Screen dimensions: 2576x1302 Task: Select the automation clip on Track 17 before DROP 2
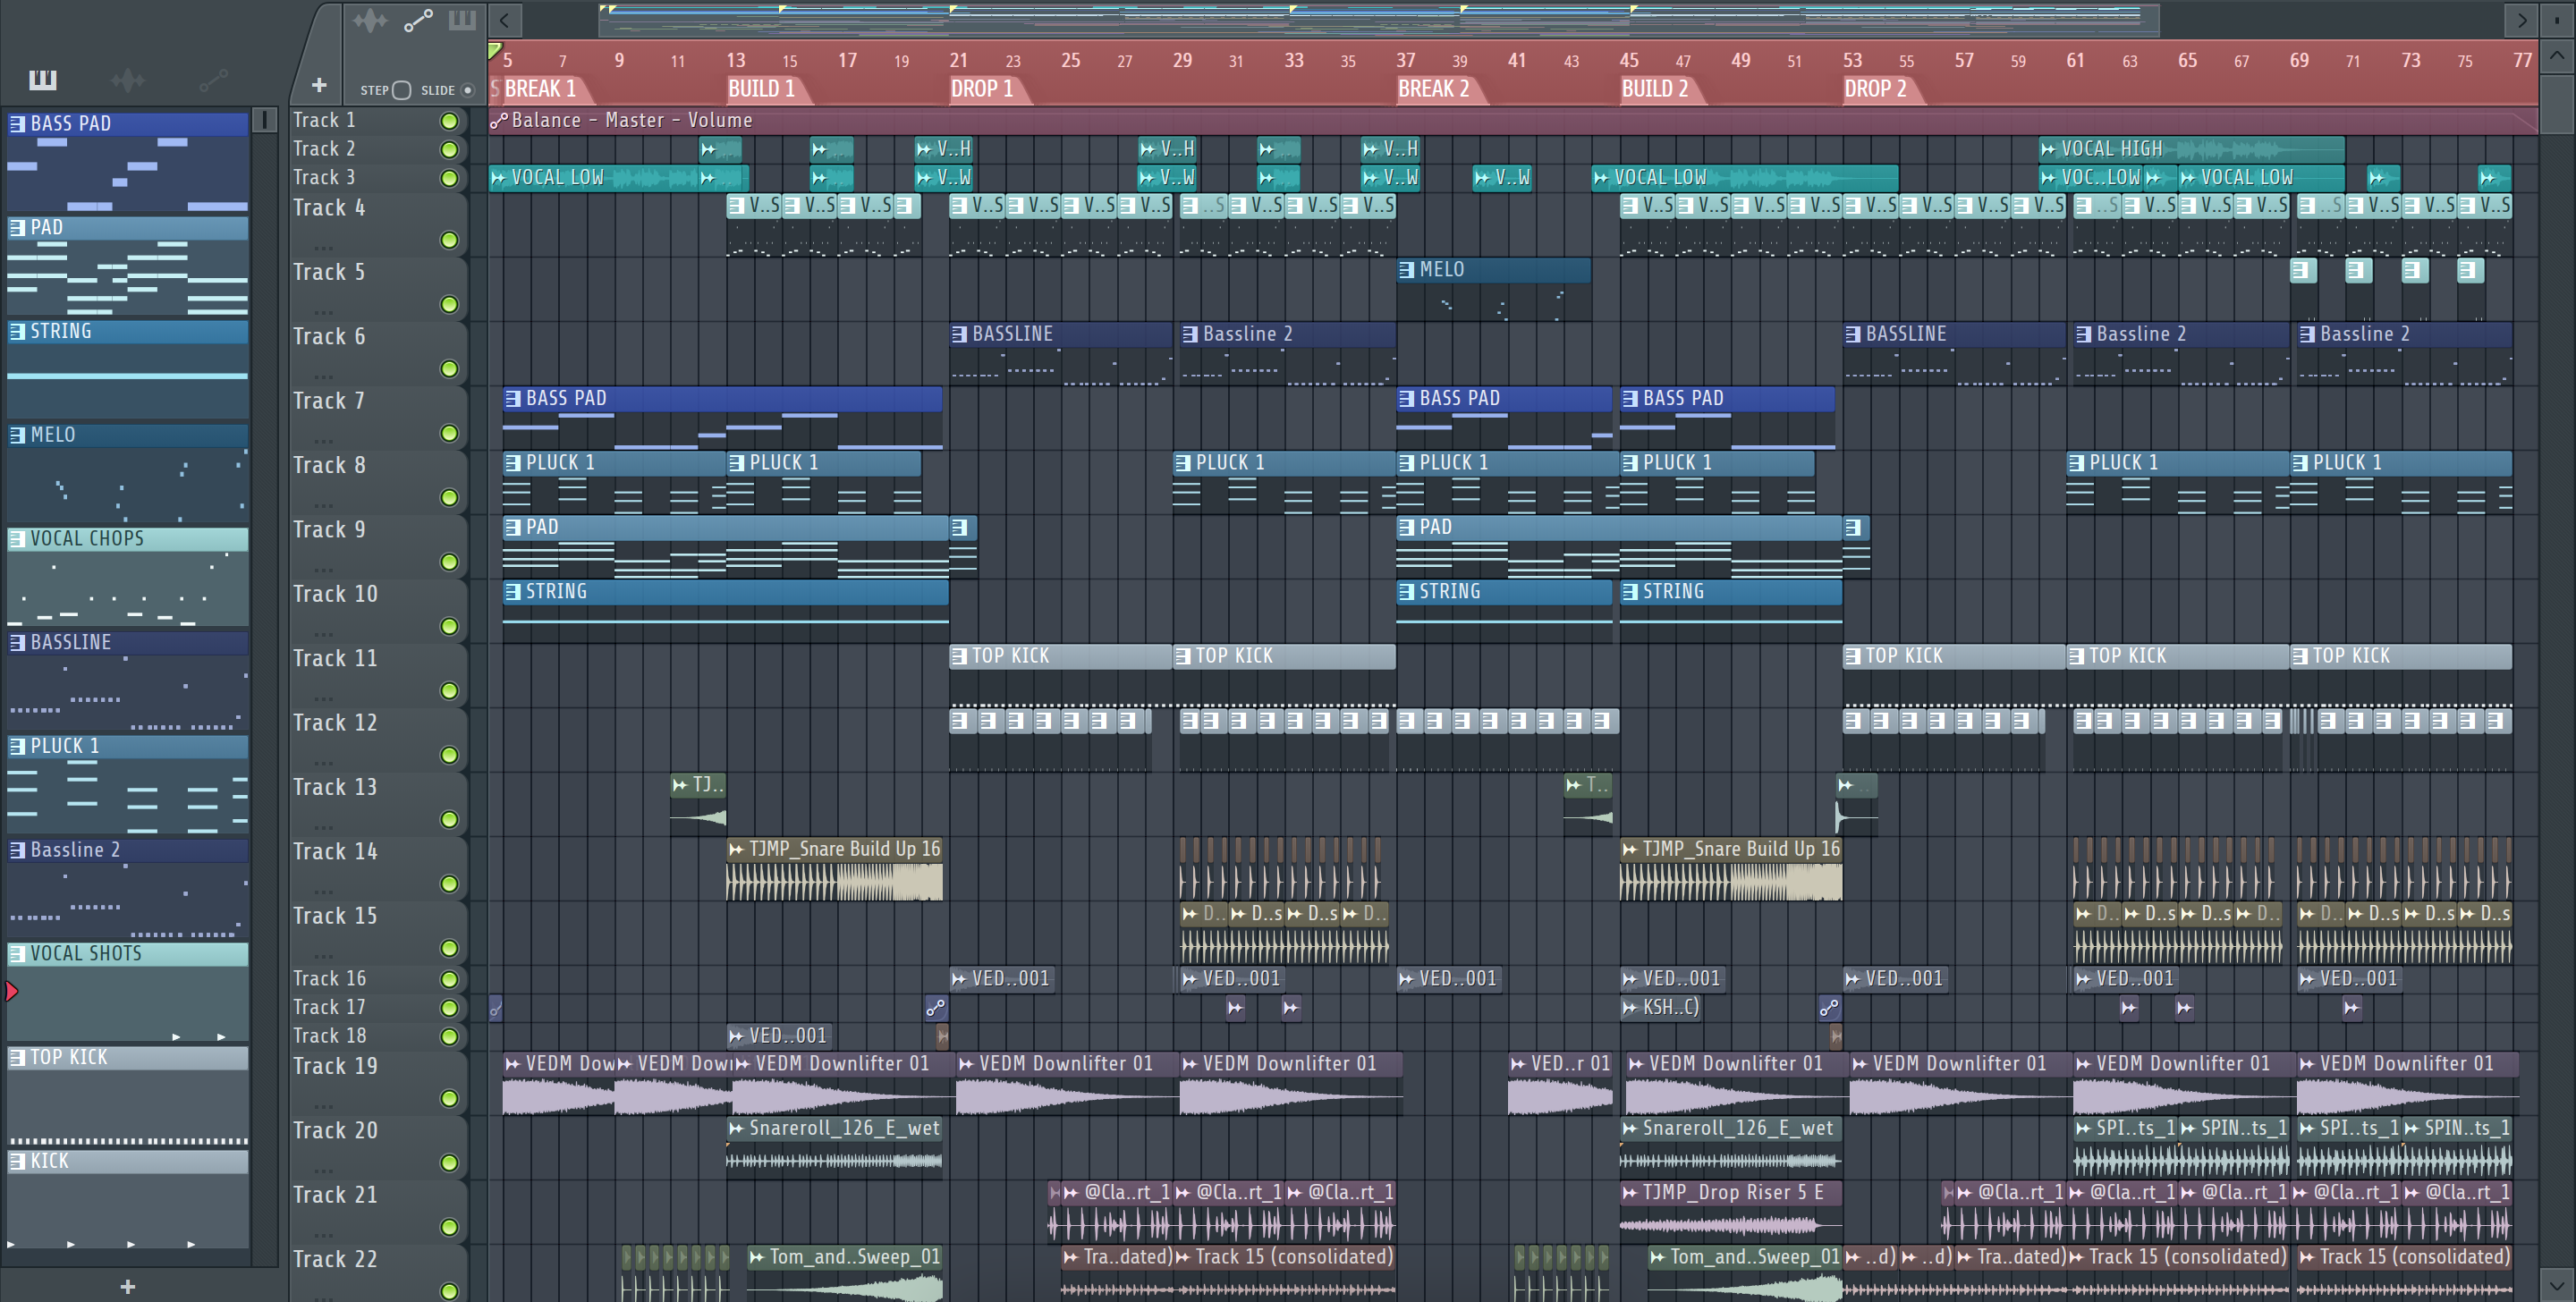click(1829, 1008)
